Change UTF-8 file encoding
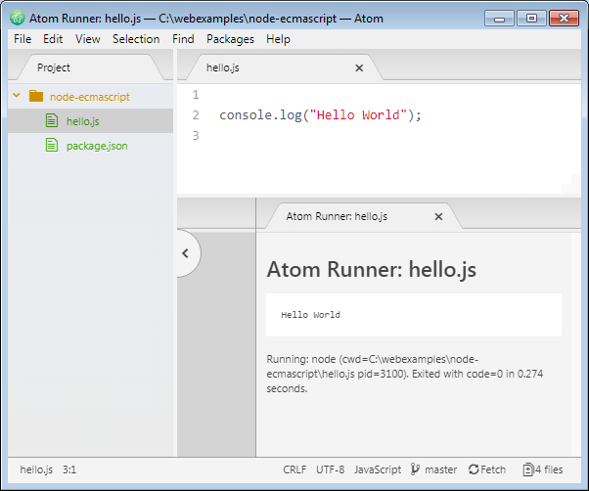 330,469
